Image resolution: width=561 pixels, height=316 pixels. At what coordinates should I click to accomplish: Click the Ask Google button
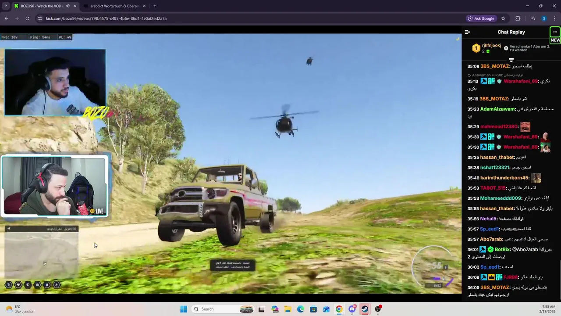[481, 18]
